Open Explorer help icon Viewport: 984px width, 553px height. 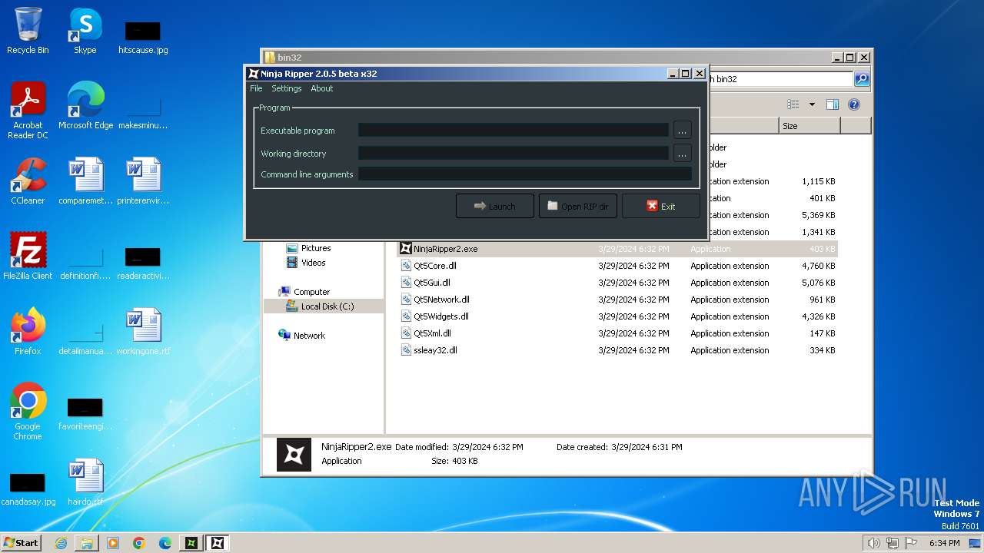click(853, 104)
